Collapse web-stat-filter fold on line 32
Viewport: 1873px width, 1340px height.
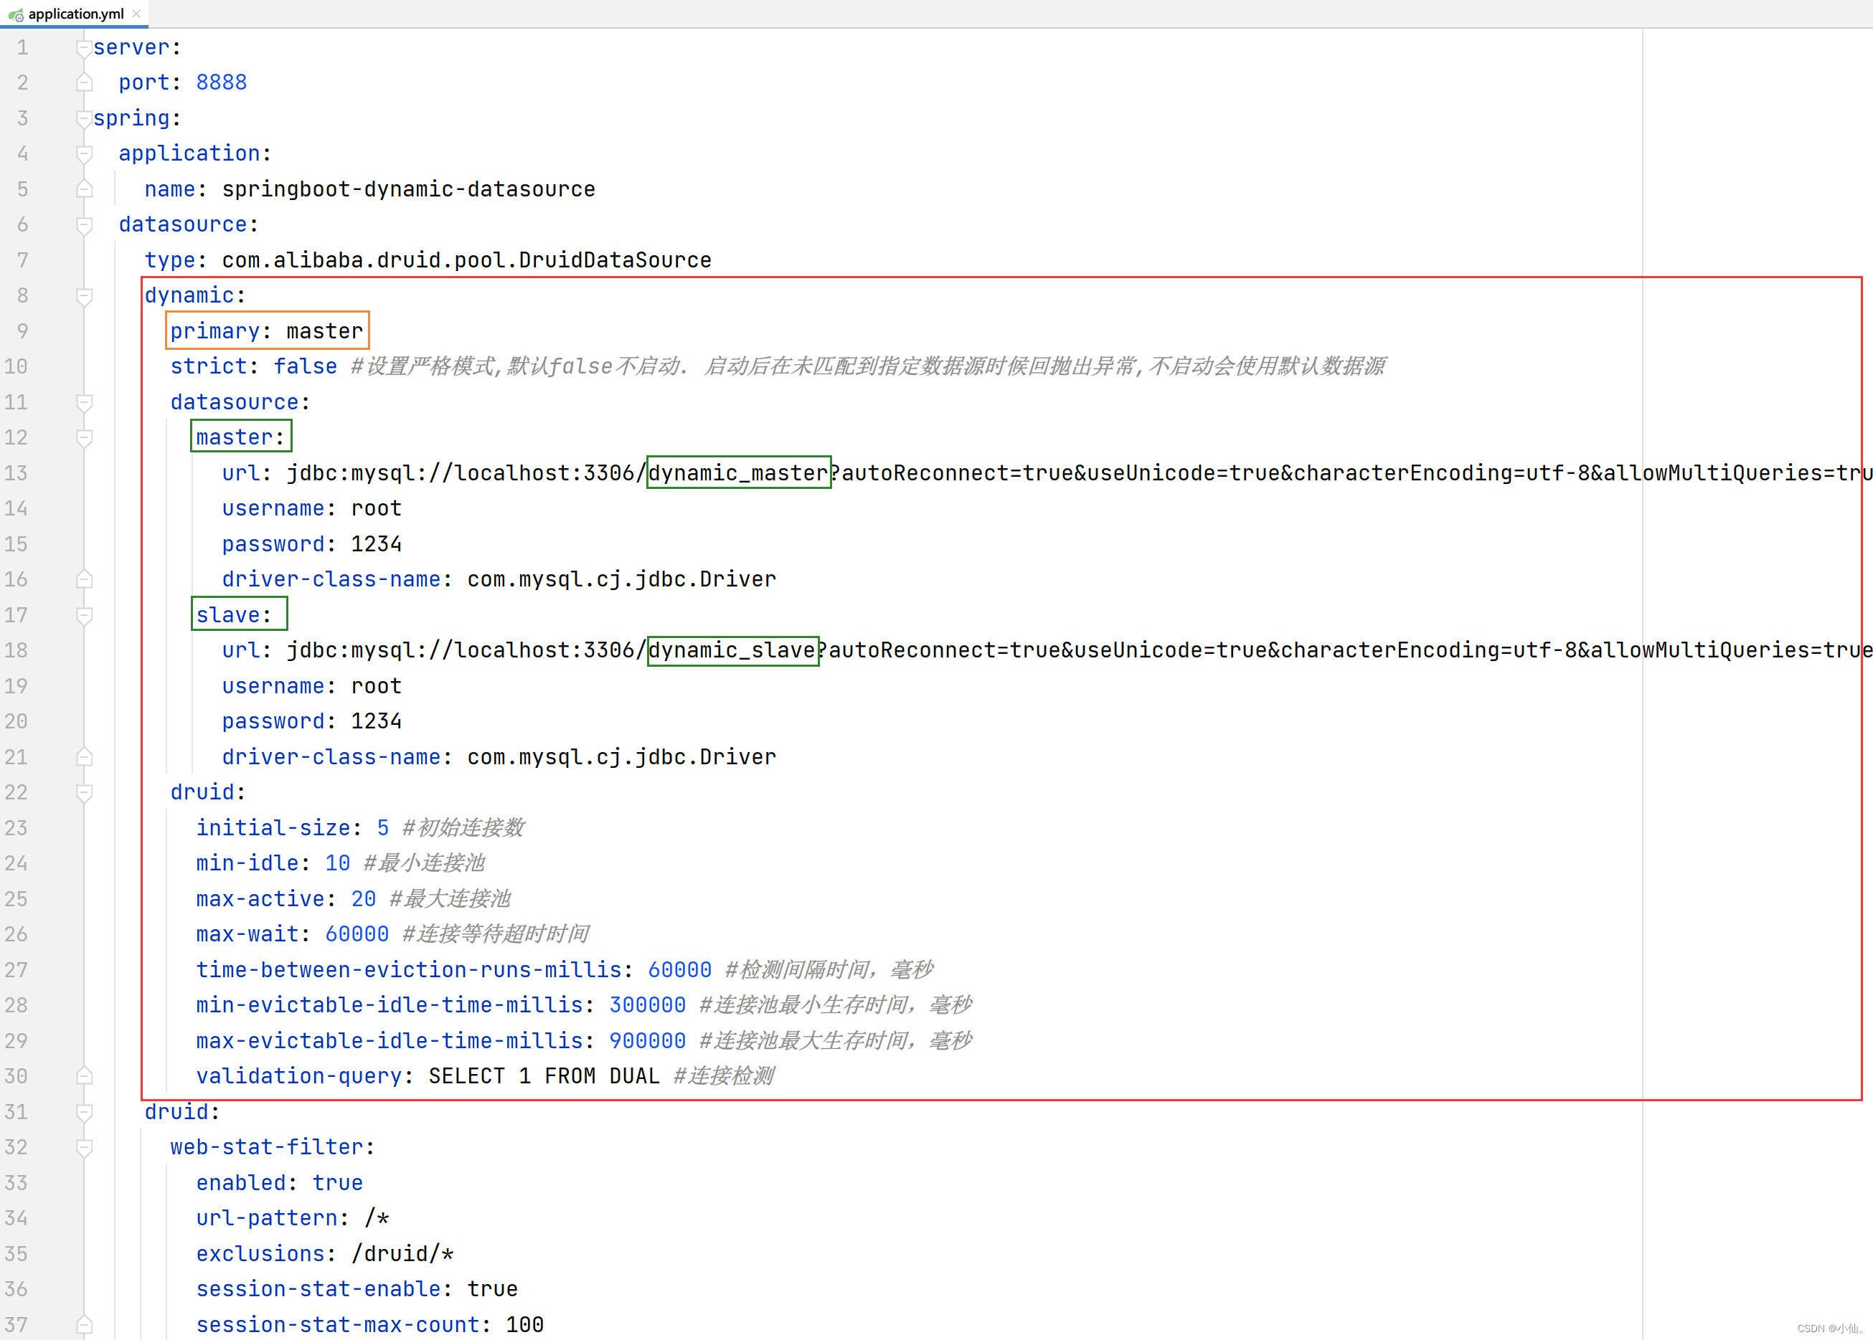[x=83, y=1148]
